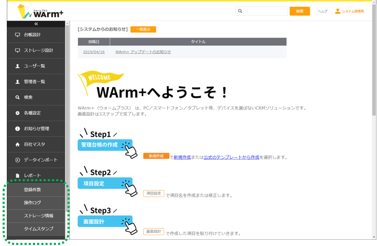This screenshot has height=246, width=377.
Task: Click システム管理者 account label
Action: click(353, 11)
